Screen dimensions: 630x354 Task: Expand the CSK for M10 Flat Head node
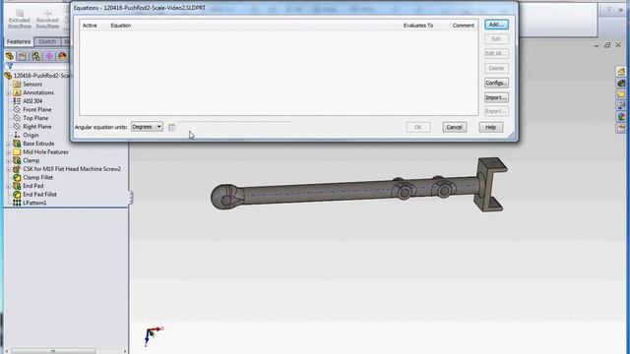pyautogui.click(x=9, y=169)
